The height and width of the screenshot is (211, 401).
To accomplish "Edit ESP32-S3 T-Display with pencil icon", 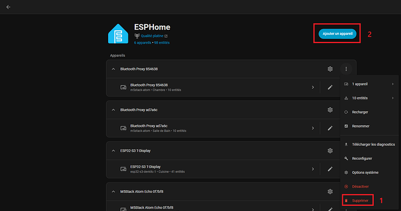I will tap(330, 169).
